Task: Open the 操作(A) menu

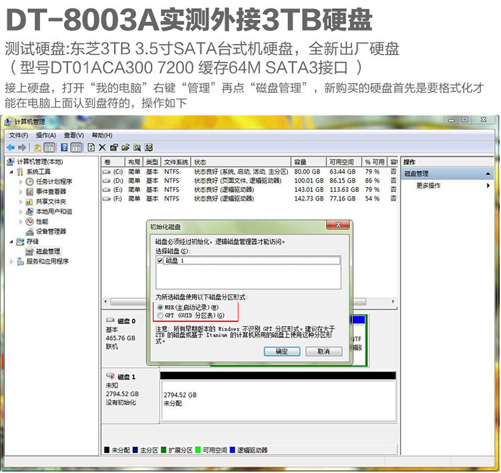Action: (45, 135)
